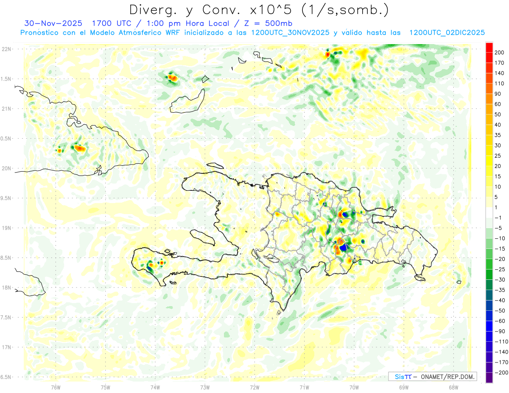Select the '69W' longitude label
Screen dimensions: 509x393
pyautogui.click(x=404, y=387)
